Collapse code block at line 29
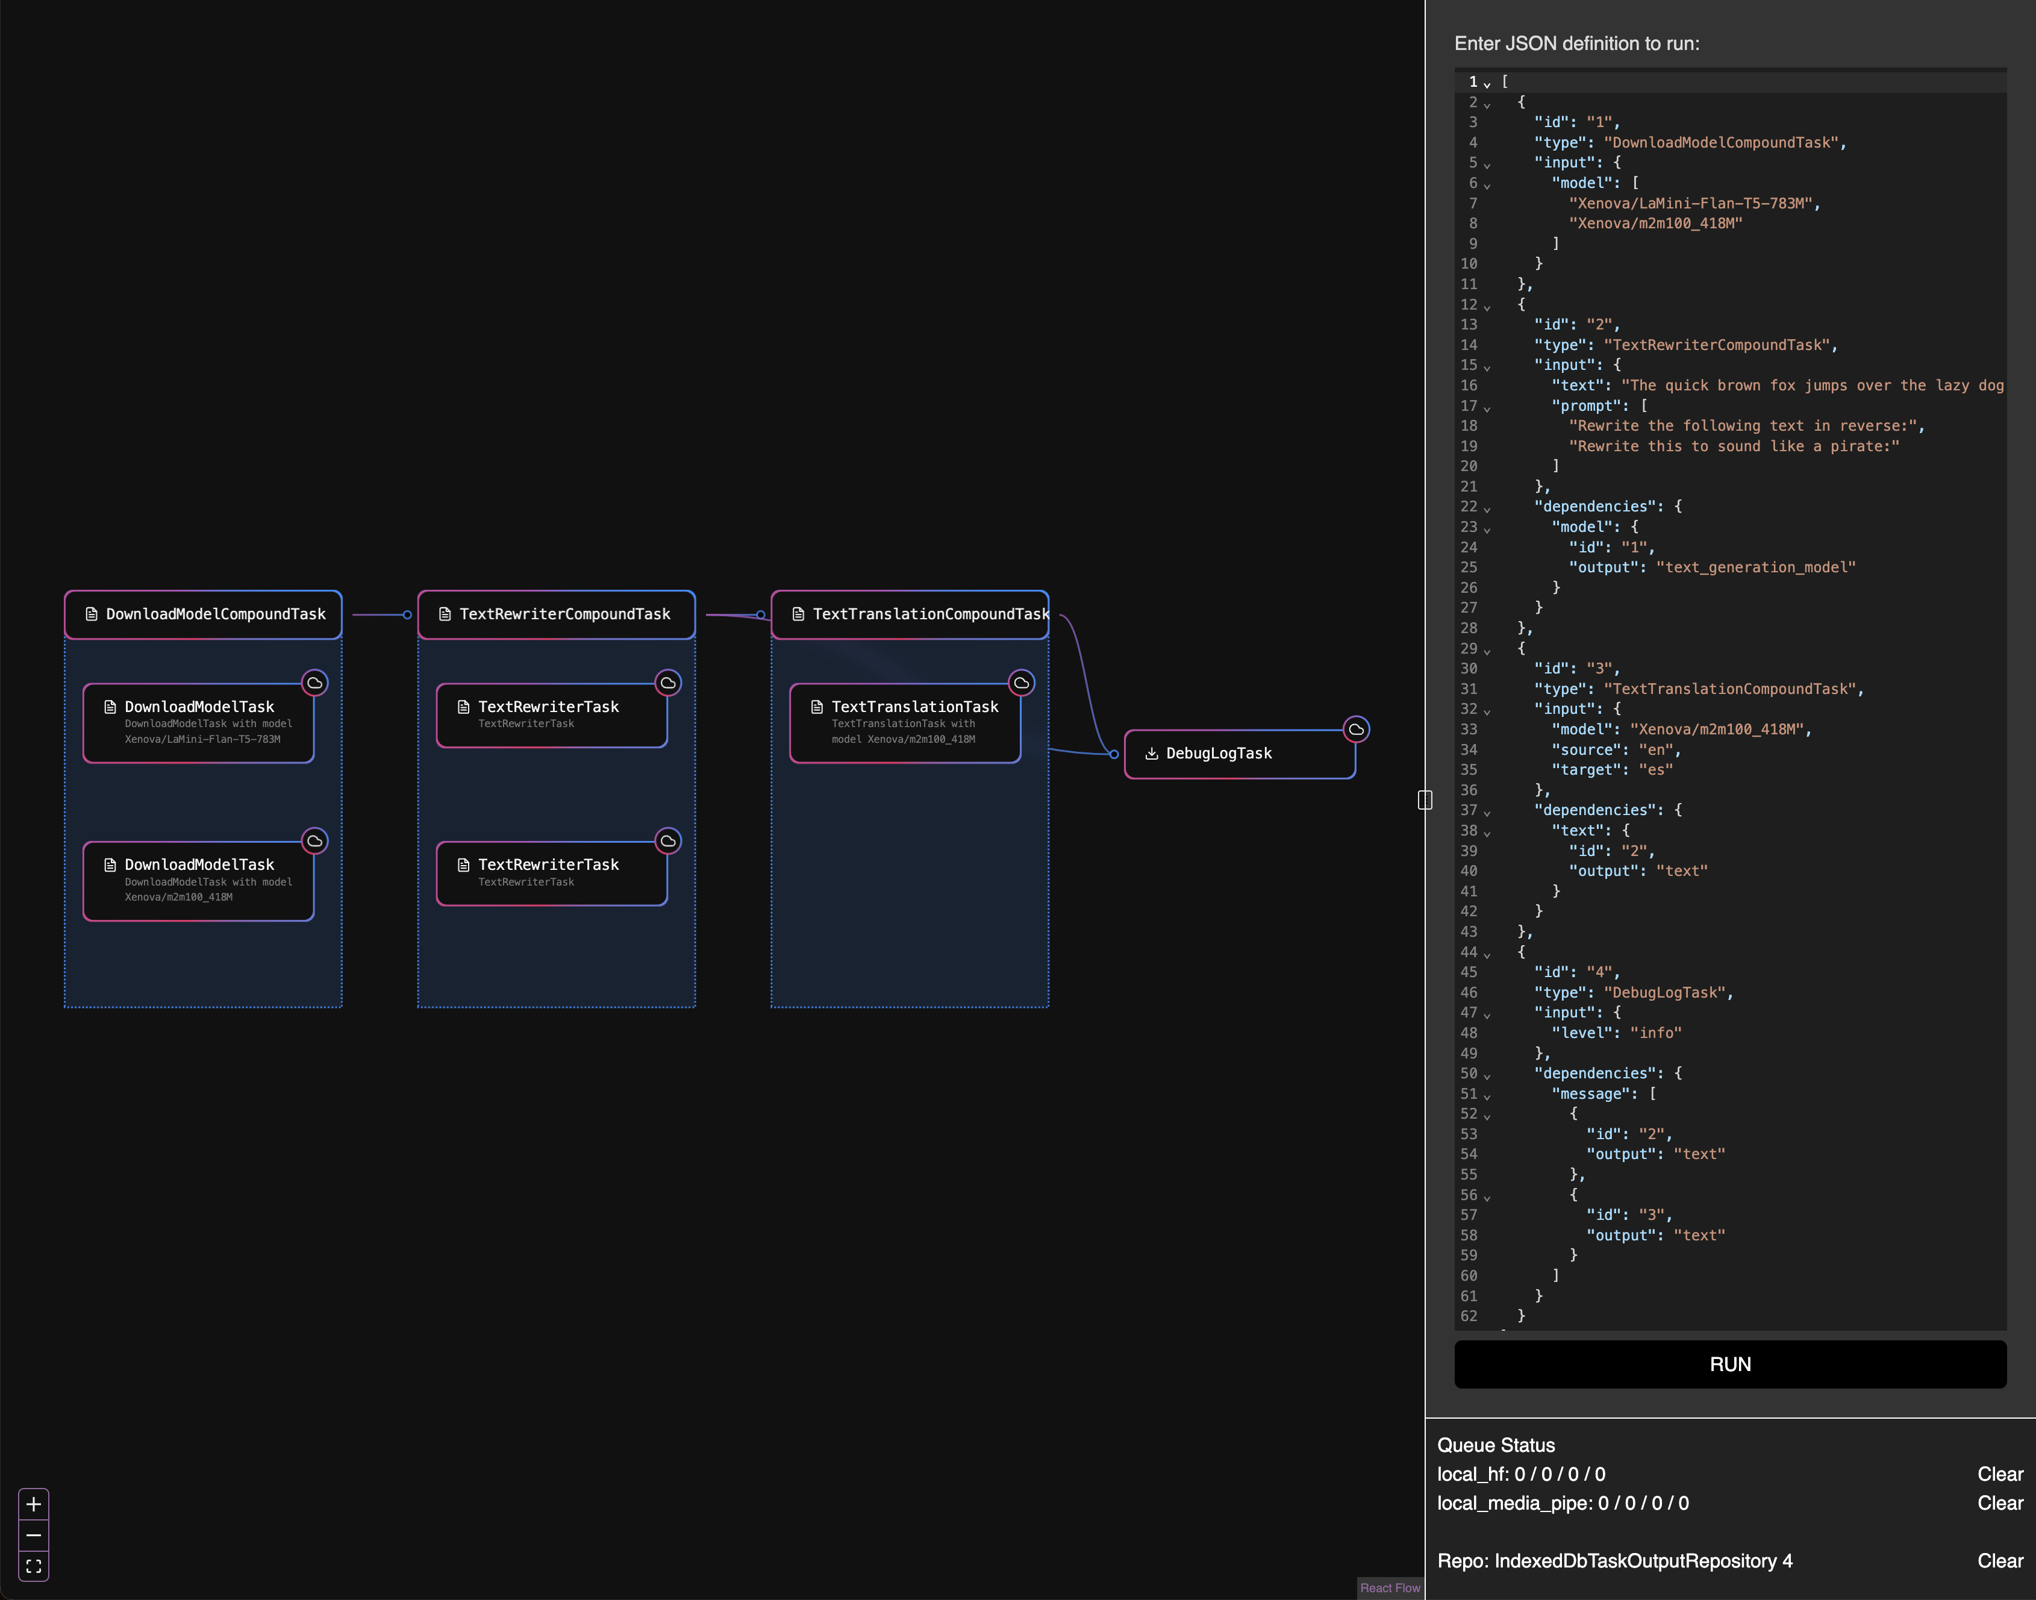 (x=1487, y=651)
